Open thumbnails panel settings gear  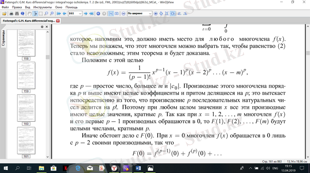pyautogui.click(x=42, y=27)
